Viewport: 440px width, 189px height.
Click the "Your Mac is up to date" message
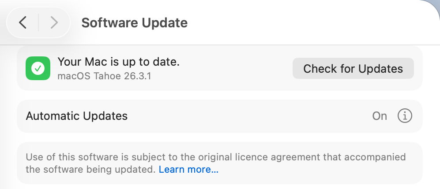[118, 62]
